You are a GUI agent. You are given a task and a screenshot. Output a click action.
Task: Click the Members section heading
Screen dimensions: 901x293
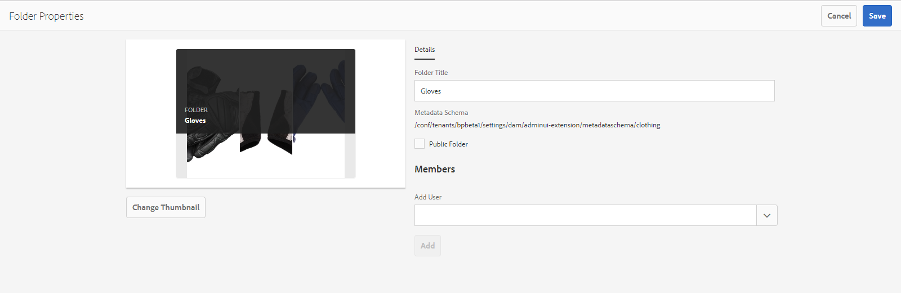tap(435, 169)
